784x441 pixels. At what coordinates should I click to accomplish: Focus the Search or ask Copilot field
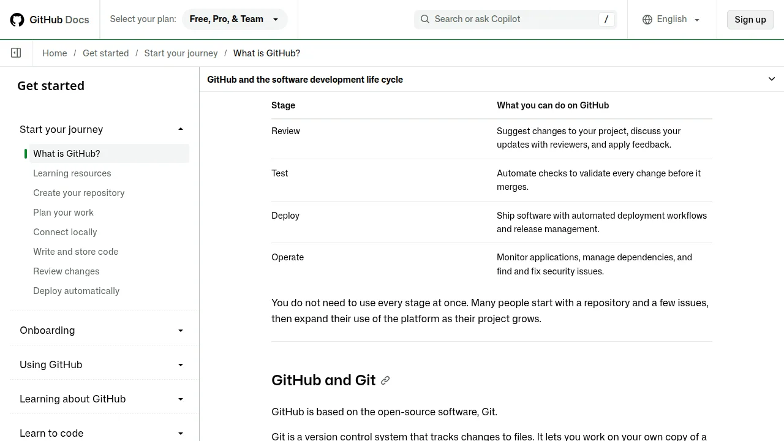pos(516,19)
